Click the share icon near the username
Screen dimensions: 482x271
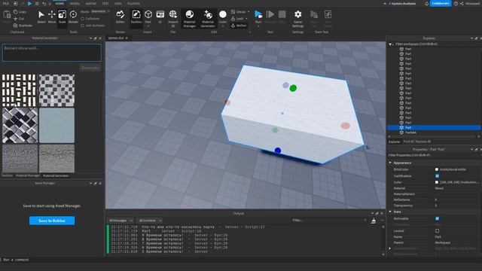[462, 3]
